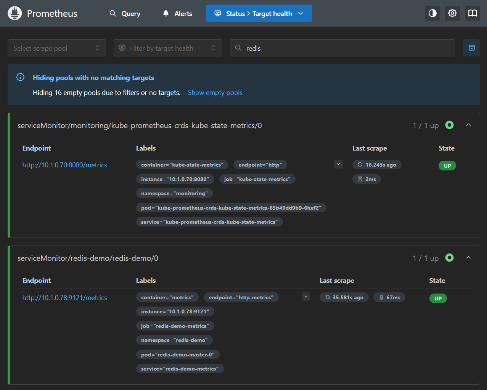Click the pod label ending 85b49dd9b9-6hxf2
The height and width of the screenshot is (390, 487).
click(231, 208)
